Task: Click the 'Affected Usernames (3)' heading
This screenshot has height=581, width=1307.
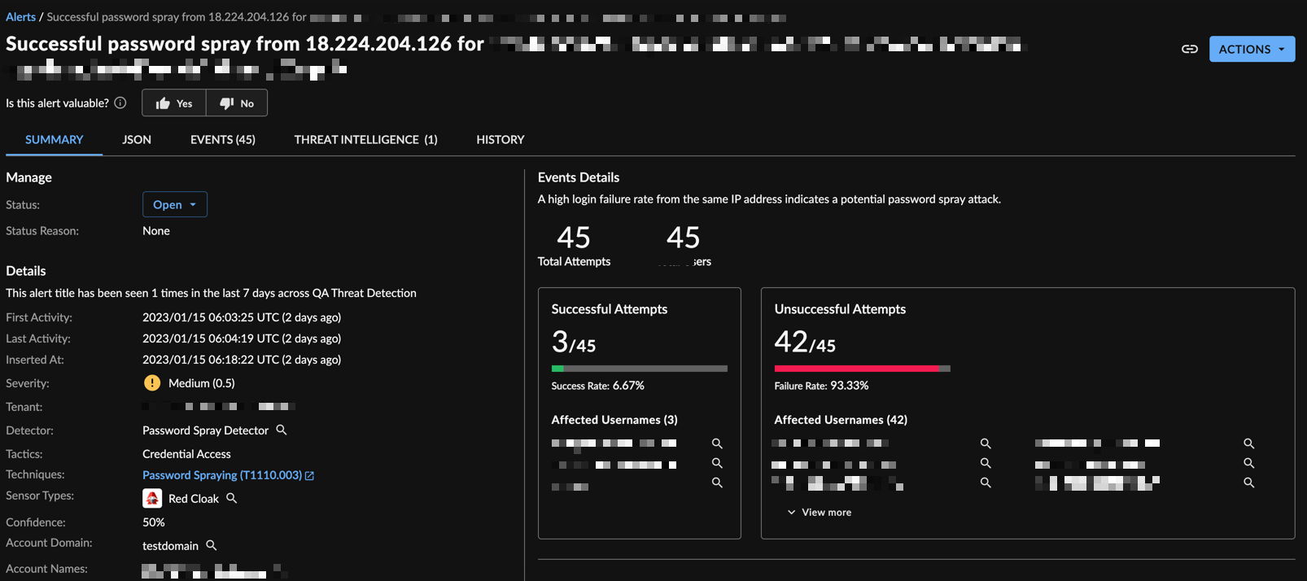Action: point(614,420)
